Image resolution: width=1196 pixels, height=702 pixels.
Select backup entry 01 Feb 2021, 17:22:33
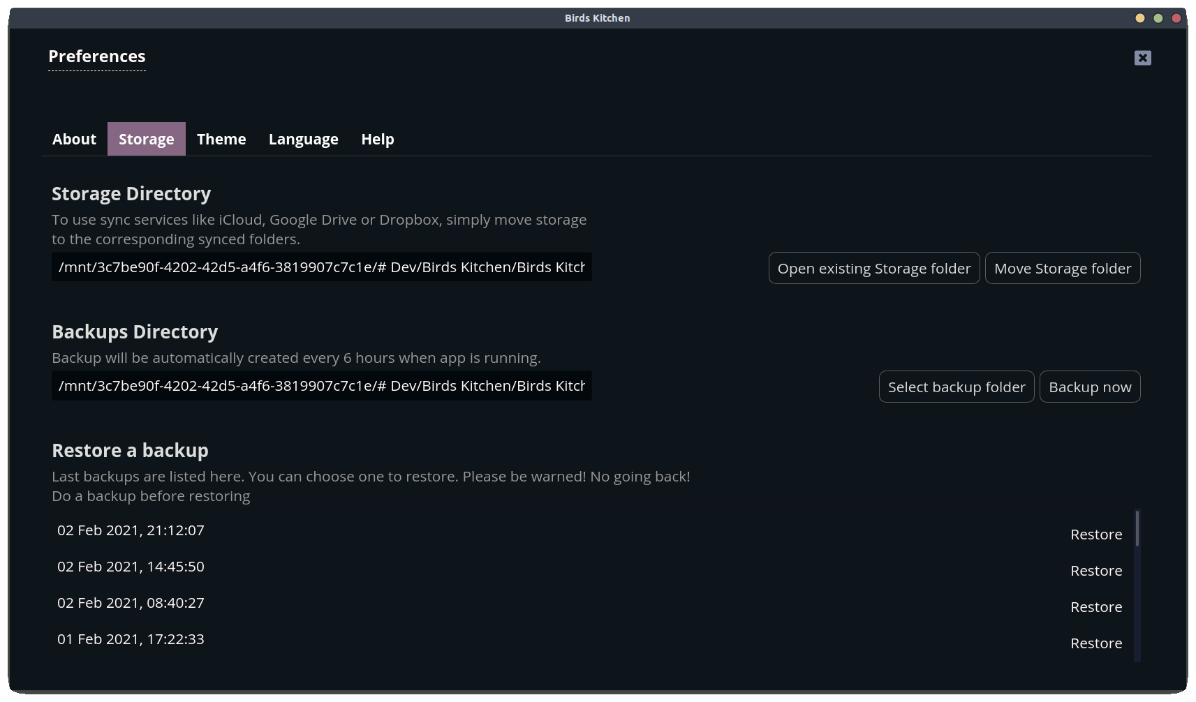[131, 639]
